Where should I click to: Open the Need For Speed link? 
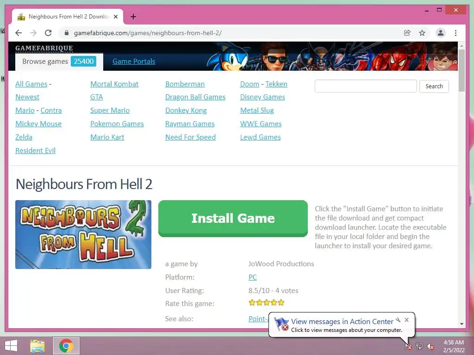pos(190,137)
